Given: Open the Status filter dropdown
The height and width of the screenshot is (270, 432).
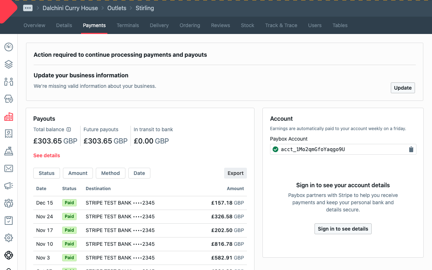Looking at the screenshot, I should (x=47, y=173).
